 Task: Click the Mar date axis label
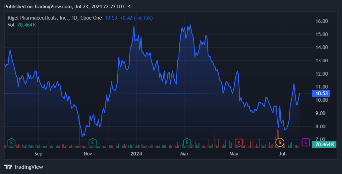pos(184,154)
